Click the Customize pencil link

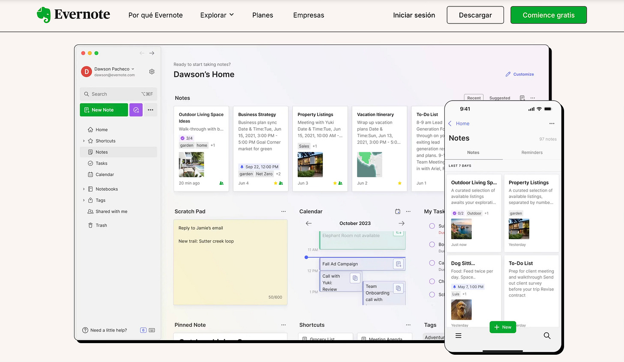coord(519,74)
